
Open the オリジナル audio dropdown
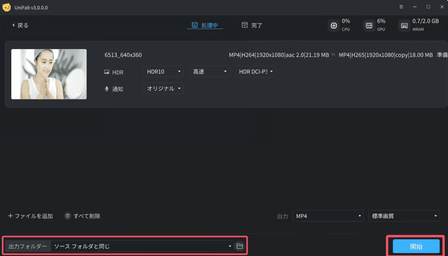[x=163, y=89]
